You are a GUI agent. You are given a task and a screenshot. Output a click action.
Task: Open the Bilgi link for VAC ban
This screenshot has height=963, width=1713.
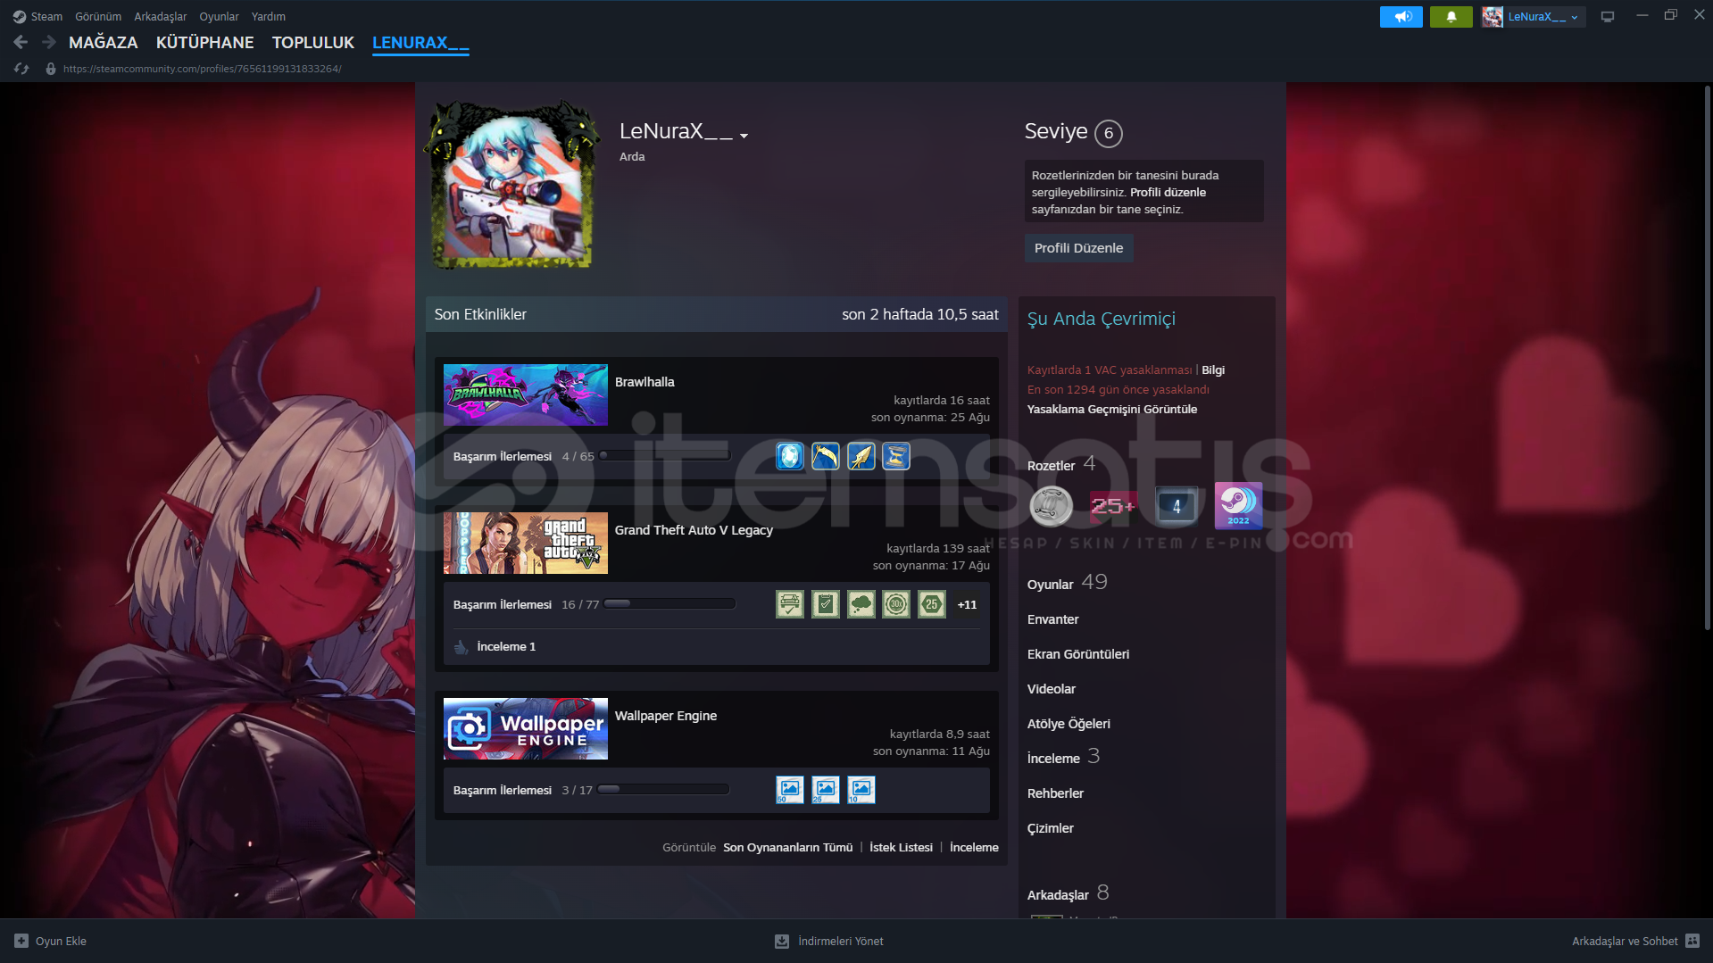pos(1213,369)
